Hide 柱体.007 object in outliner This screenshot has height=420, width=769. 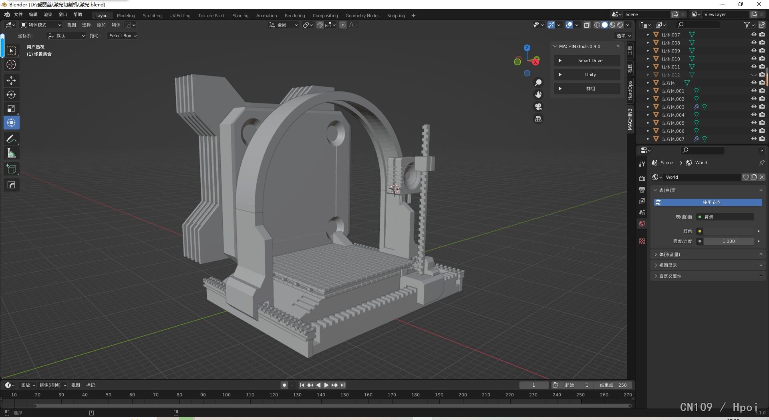(x=753, y=34)
